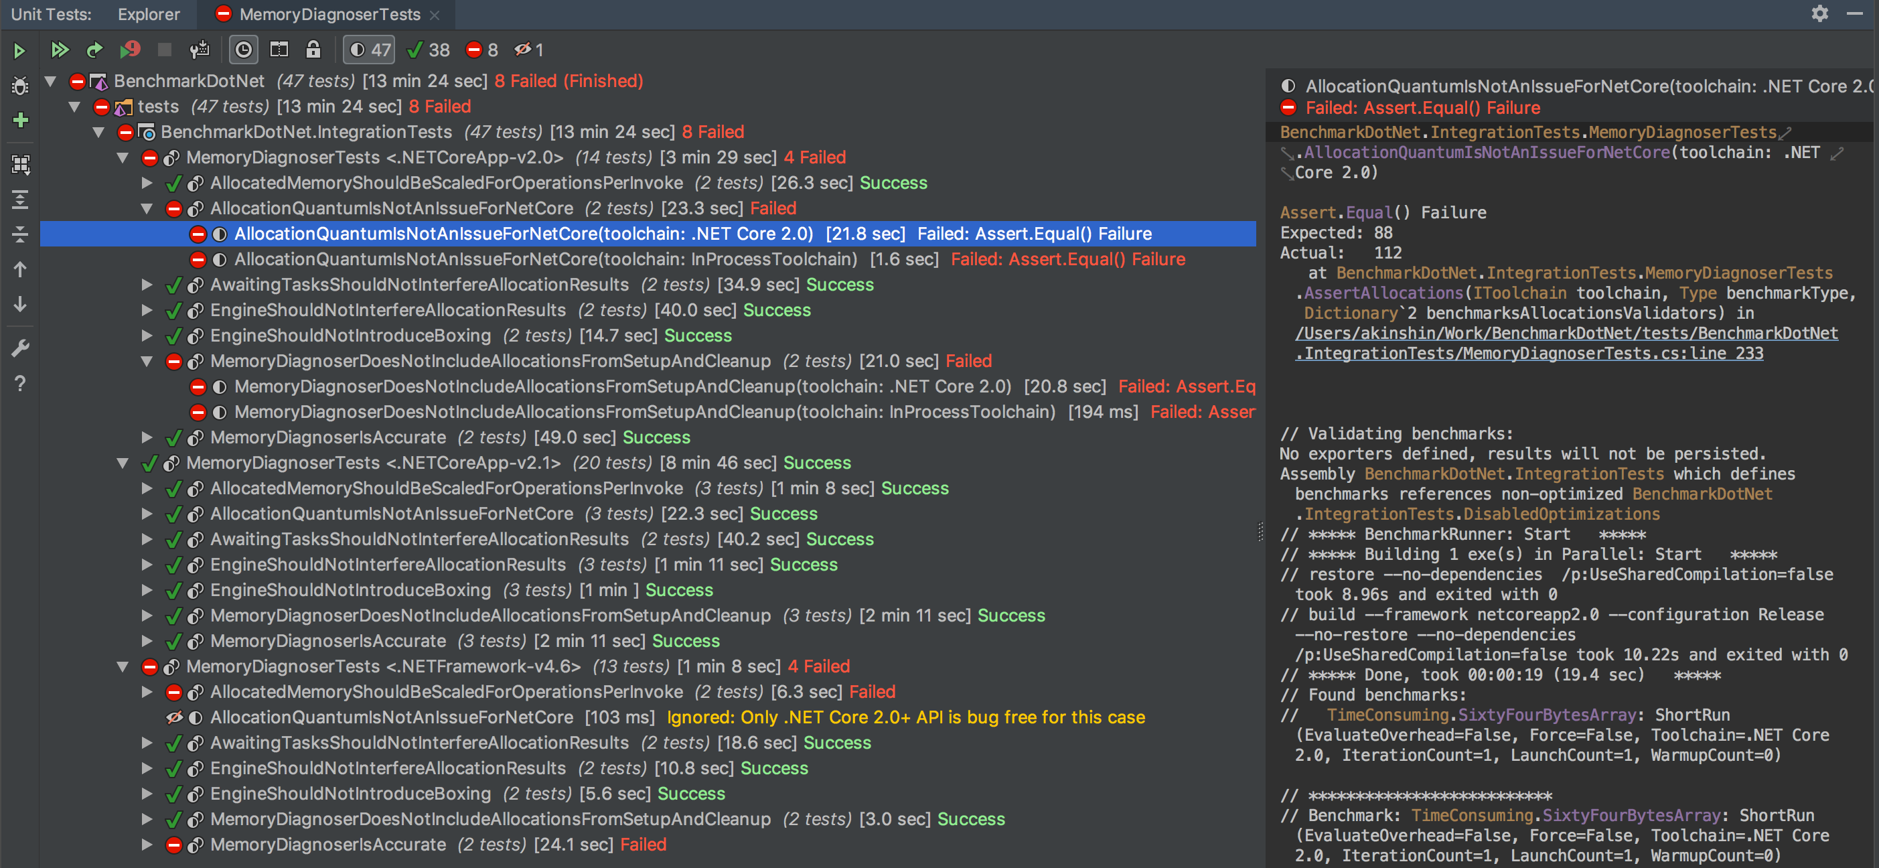Click 'Failed: Assert.Equal() Failure' header in output pane

pyautogui.click(x=1422, y=108)
